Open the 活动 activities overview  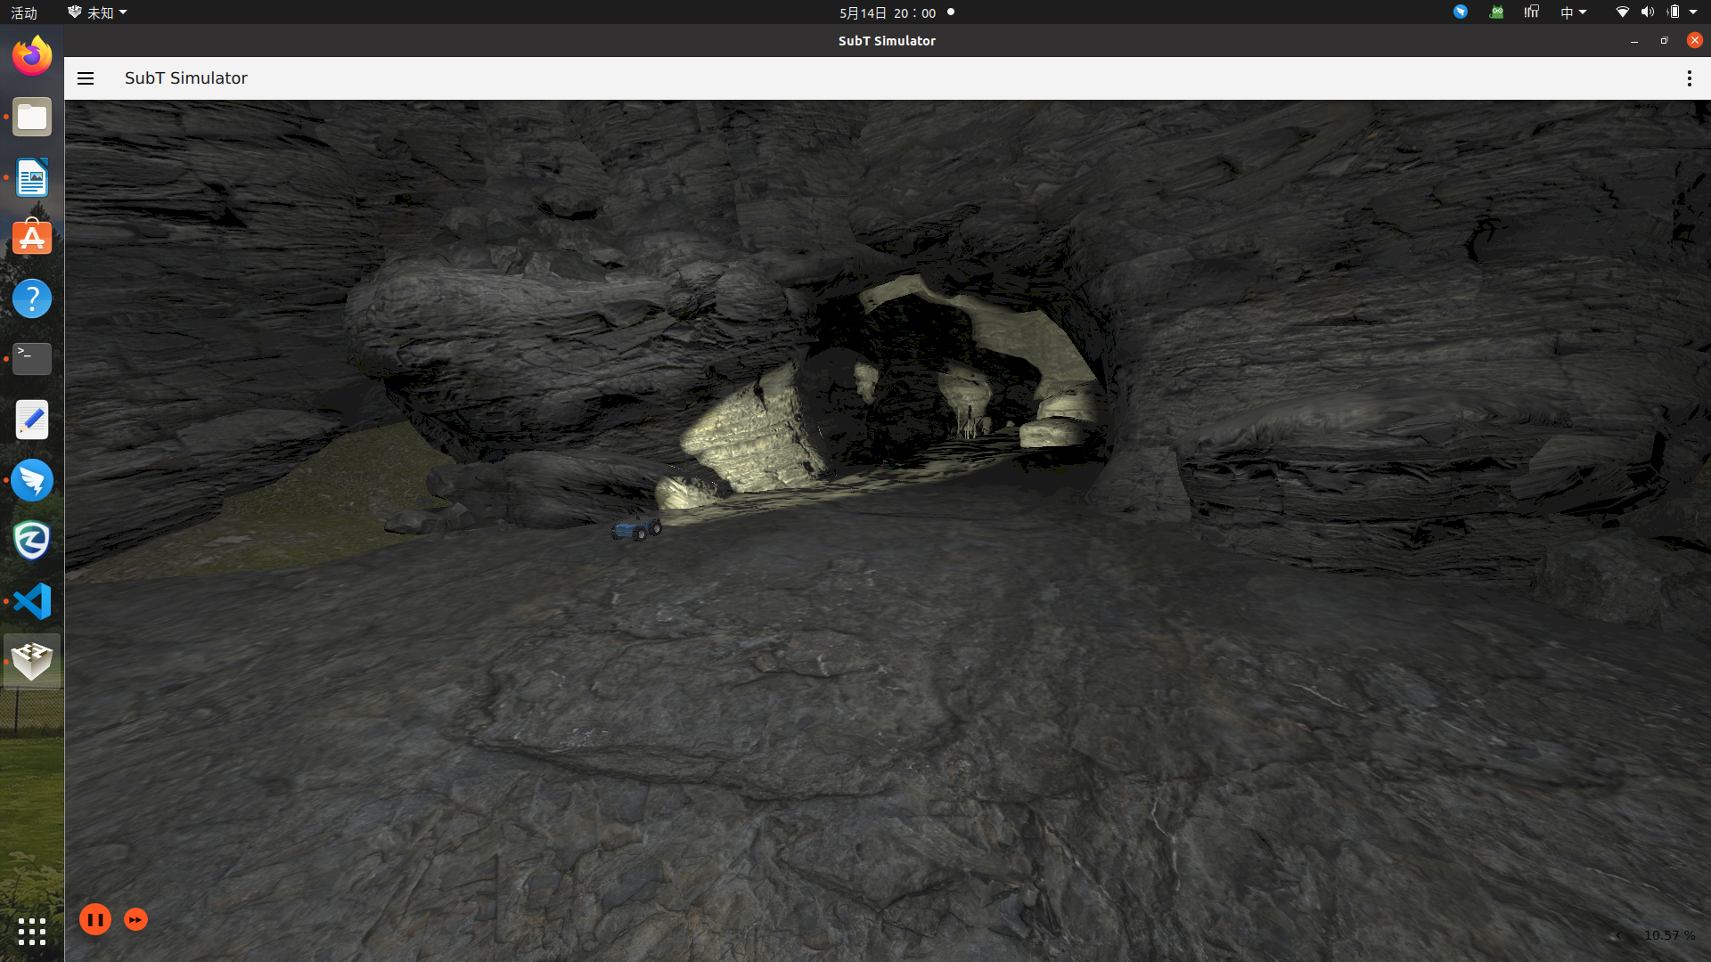click(24, 12)
